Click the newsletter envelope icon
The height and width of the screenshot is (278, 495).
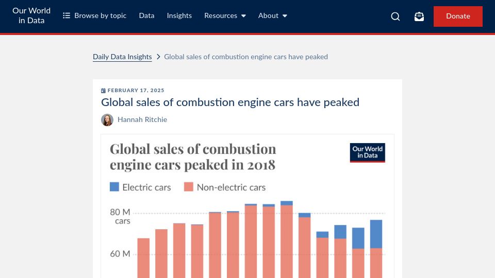419,16
